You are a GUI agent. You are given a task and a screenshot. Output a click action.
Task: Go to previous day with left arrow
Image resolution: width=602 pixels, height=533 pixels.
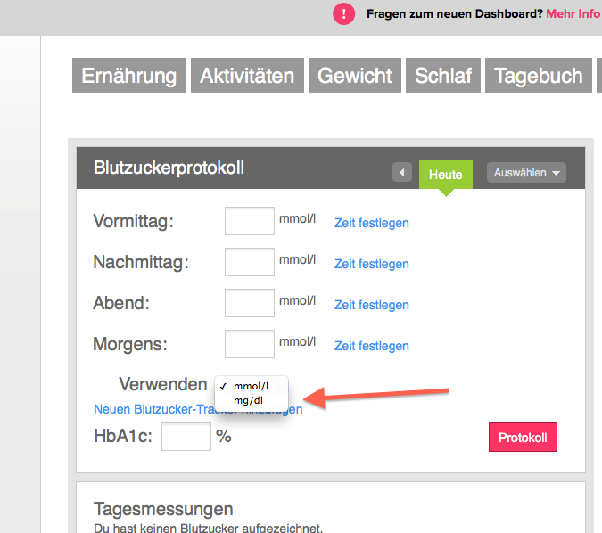coord(401,173)
